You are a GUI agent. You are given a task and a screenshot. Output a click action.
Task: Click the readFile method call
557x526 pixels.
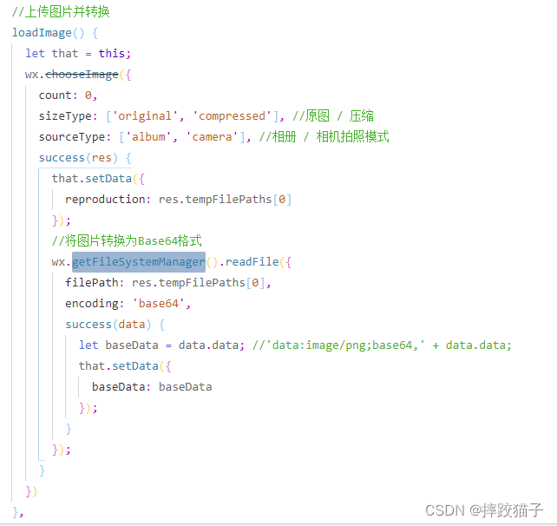point(252,262)
